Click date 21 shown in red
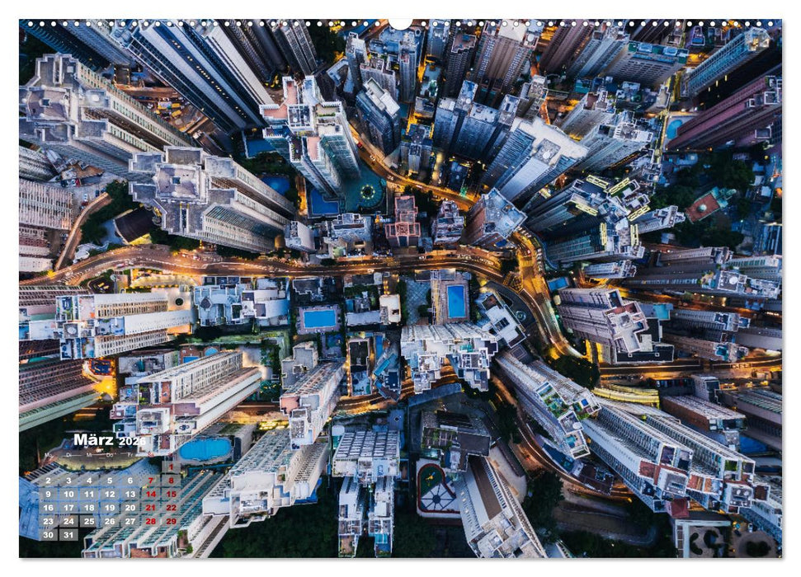This screenshot has width=801, height=577. coord(151,508)
